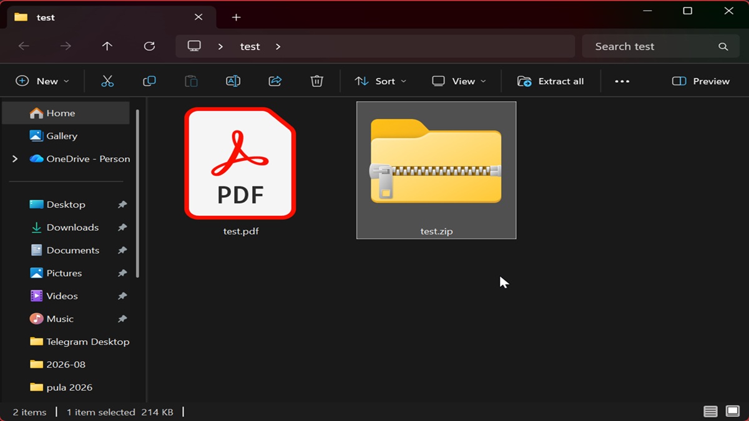749x421 pixels.
Task: Unpin Downloads using its pin icon
Action: pyautogui.click(x=122, y=228)
